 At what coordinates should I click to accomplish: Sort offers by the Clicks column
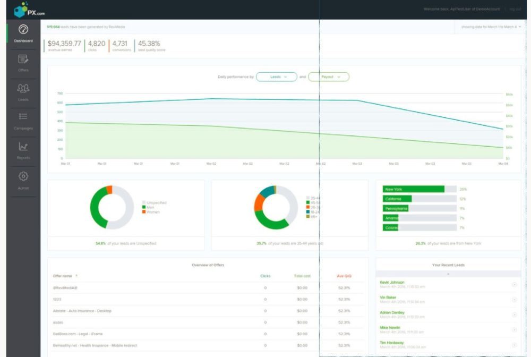pos(265,276)
